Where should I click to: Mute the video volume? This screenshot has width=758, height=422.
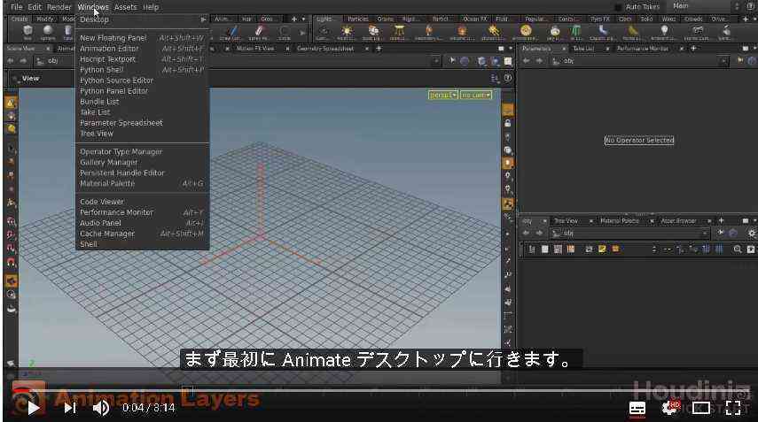[x=101, y=409]
